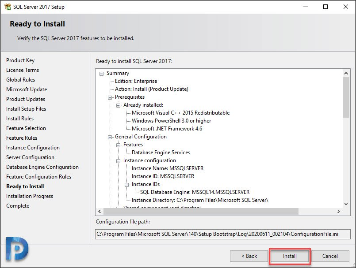Go back with the < Back button
The height and width of the screenshot is (268, 356).
[249, 256]
